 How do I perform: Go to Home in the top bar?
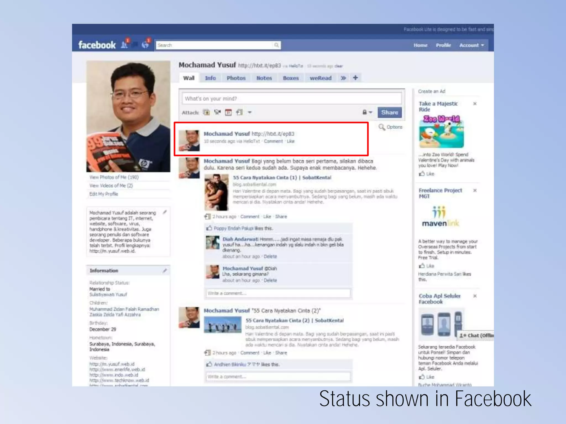click(x=421, y=45)
